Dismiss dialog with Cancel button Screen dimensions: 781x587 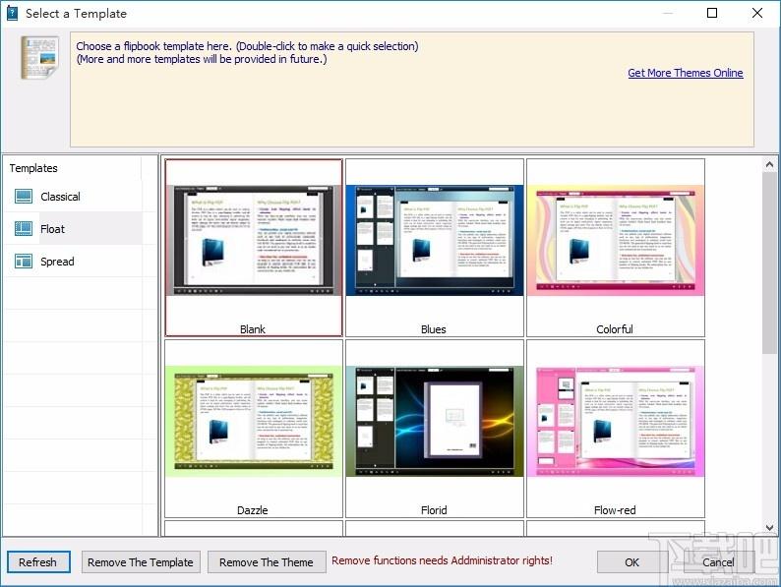(x=718, y=562)
